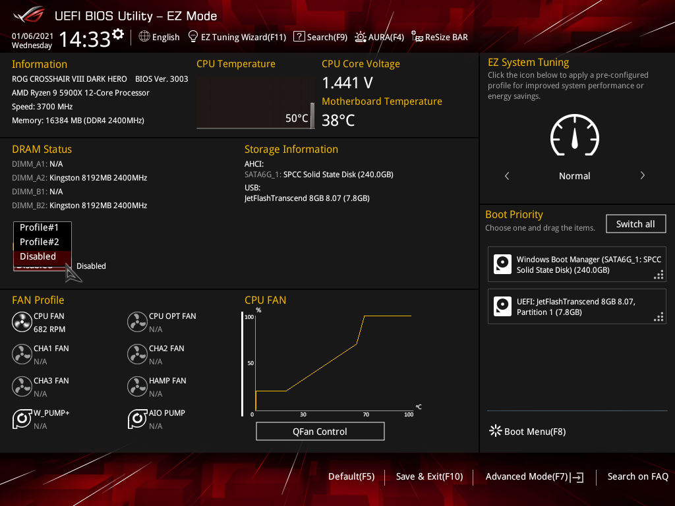
Task: Launch EZ Tuning Wizard lightbulb icon
Action: 193,37
